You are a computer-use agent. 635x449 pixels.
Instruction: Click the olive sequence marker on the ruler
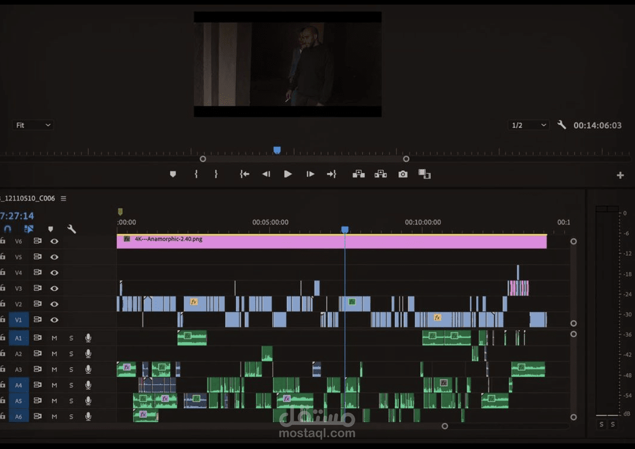point(120,211)
